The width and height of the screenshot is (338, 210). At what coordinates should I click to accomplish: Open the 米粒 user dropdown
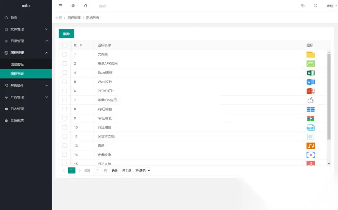pos(332,6)
